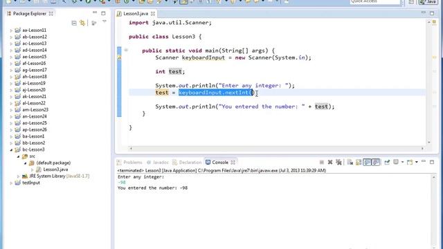Maximize the Package Explorer panel
Viewport: 443px width, 249px height.
103,13
